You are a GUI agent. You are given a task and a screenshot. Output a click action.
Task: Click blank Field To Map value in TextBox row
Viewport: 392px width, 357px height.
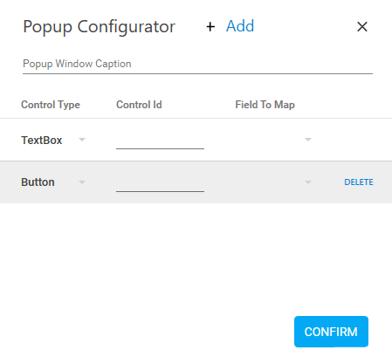268,141
